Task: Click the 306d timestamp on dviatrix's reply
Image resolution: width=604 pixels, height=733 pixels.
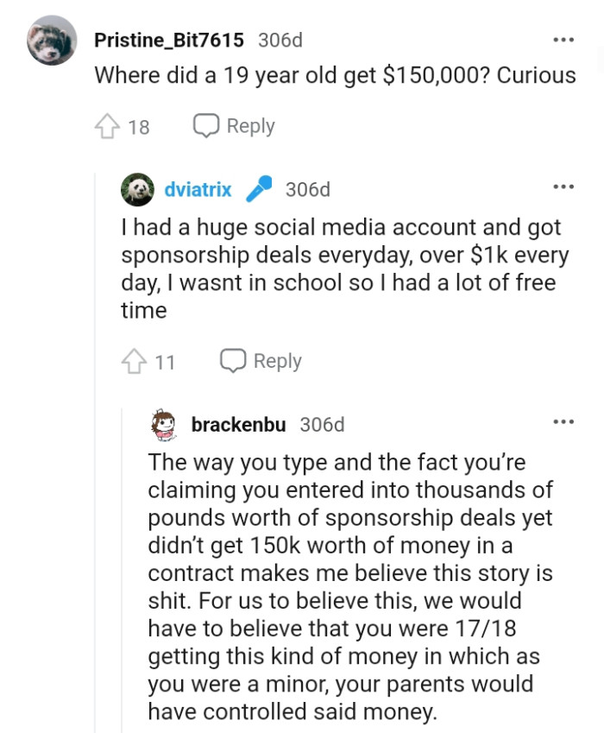Action: point(303,188)
